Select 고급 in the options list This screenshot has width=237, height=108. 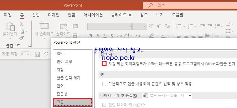coord(73,102)
